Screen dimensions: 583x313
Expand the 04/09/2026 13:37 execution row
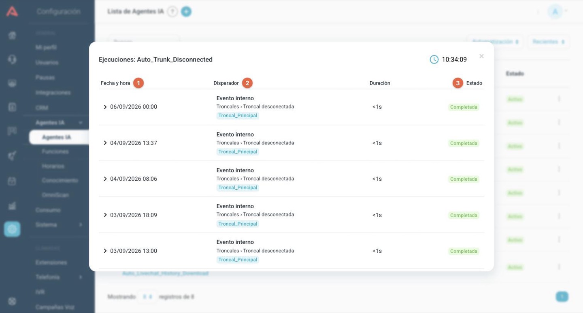[105, 143]
